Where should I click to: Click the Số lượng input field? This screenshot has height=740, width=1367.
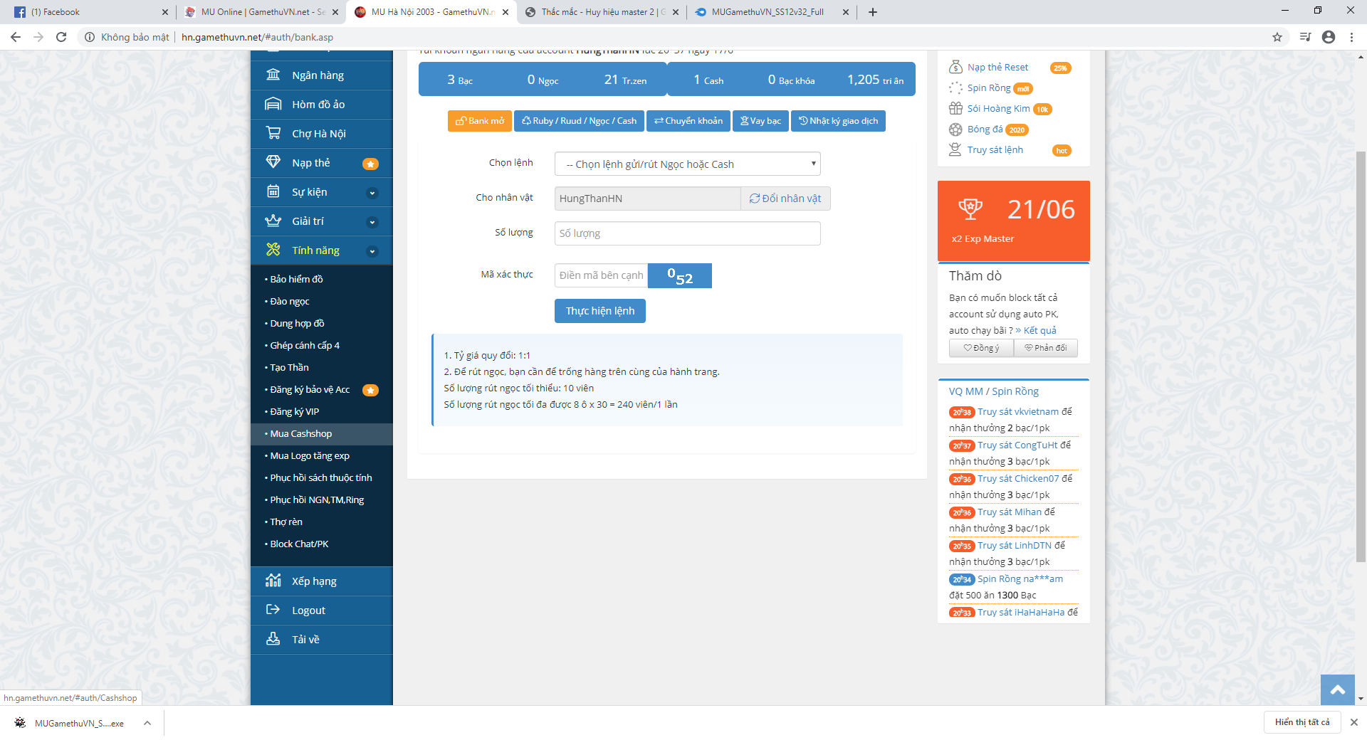pyautogui.click(x=687, y=233)
